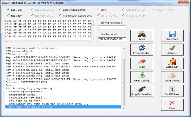Image resolution: width=191 pixels, height=117 pixels.
Task: Click the Disable Key button
Action: click(172, 63)
